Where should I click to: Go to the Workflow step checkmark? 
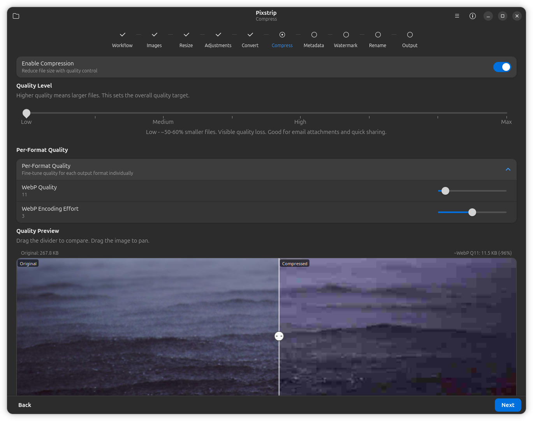pyautogui.click(x=122, y=35)
